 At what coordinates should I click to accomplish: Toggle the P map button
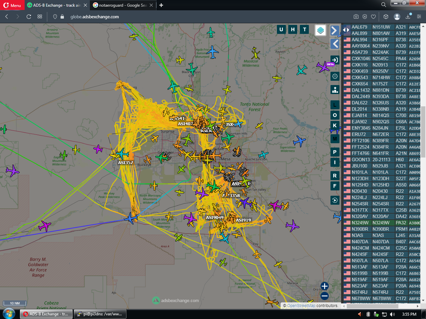click(335, 152)
